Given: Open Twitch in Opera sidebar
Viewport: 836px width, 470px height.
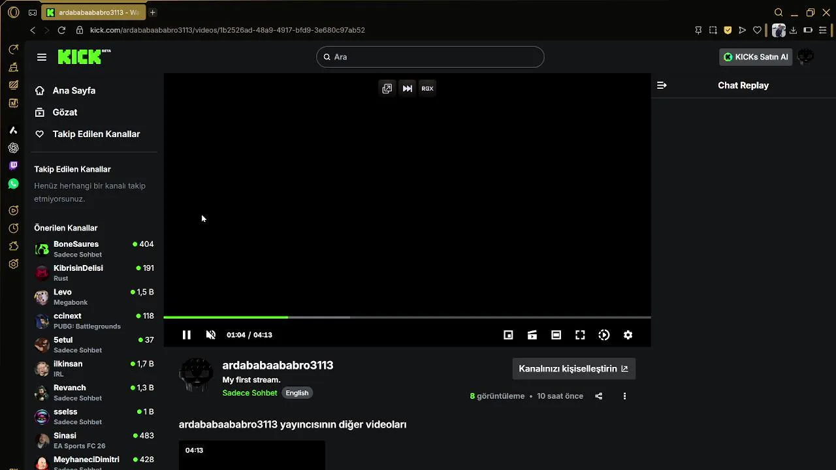Looking at the screenshot, I should coord(13,166).
